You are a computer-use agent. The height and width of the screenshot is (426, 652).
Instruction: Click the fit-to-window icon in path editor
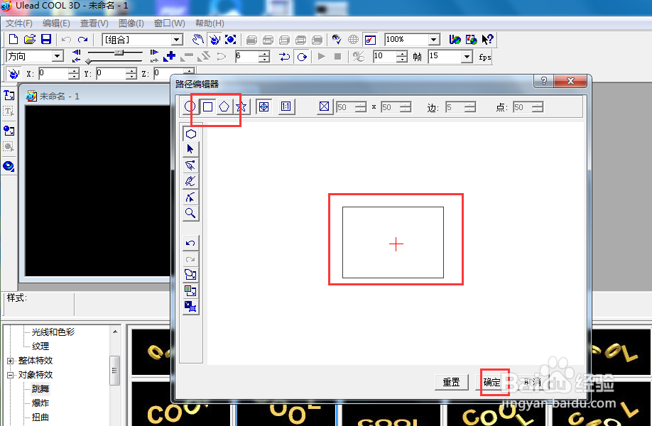click(x=263, y=106)
